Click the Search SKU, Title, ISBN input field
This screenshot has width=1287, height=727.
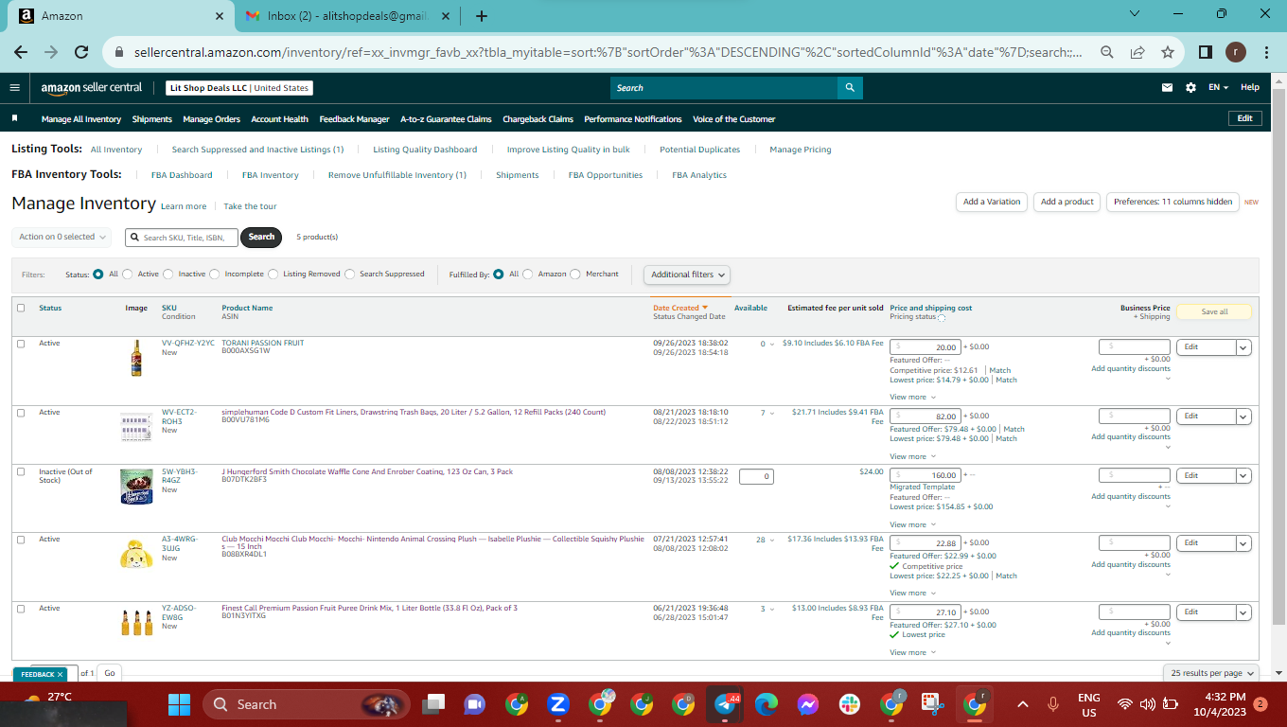click(180, 237)
